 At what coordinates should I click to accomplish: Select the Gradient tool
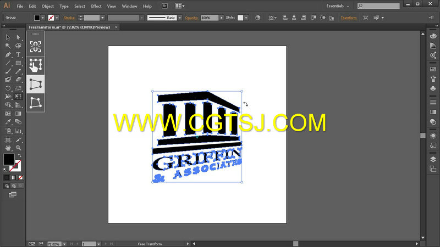(x=18, y=114)
